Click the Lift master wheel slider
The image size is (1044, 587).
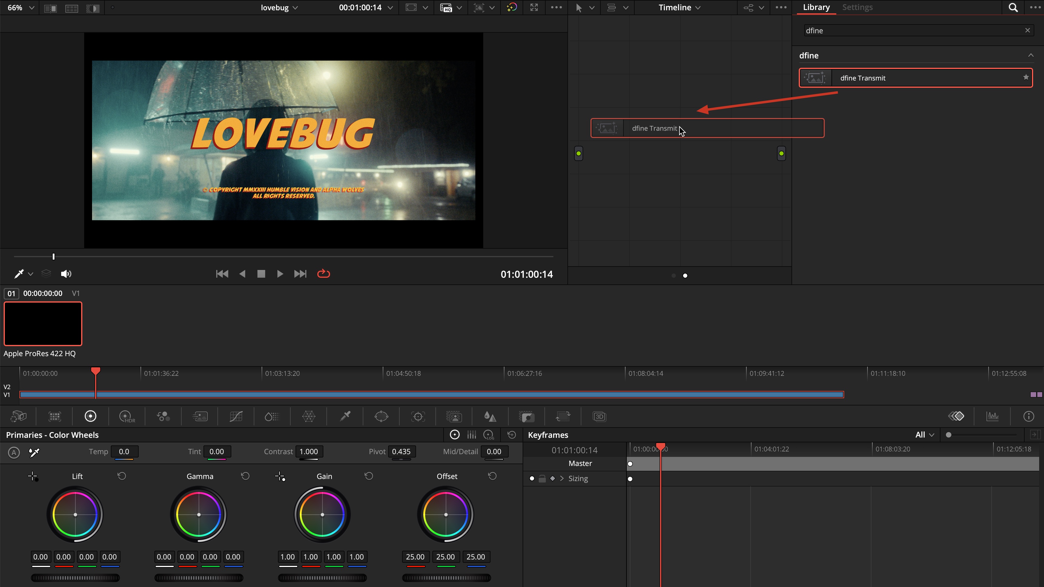[x=75, y=578]
